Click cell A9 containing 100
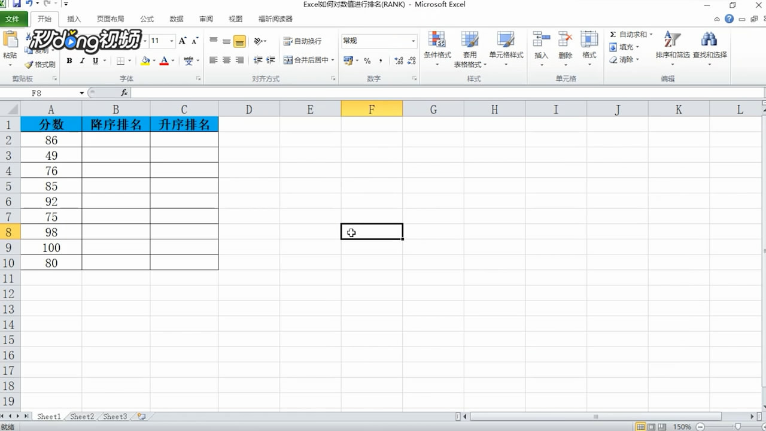 51,247
